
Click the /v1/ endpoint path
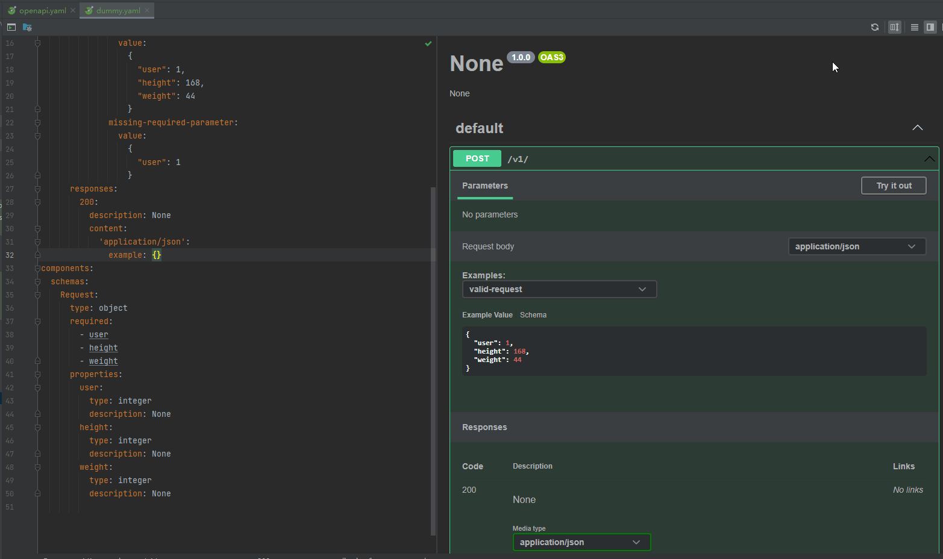pos(518,159)
